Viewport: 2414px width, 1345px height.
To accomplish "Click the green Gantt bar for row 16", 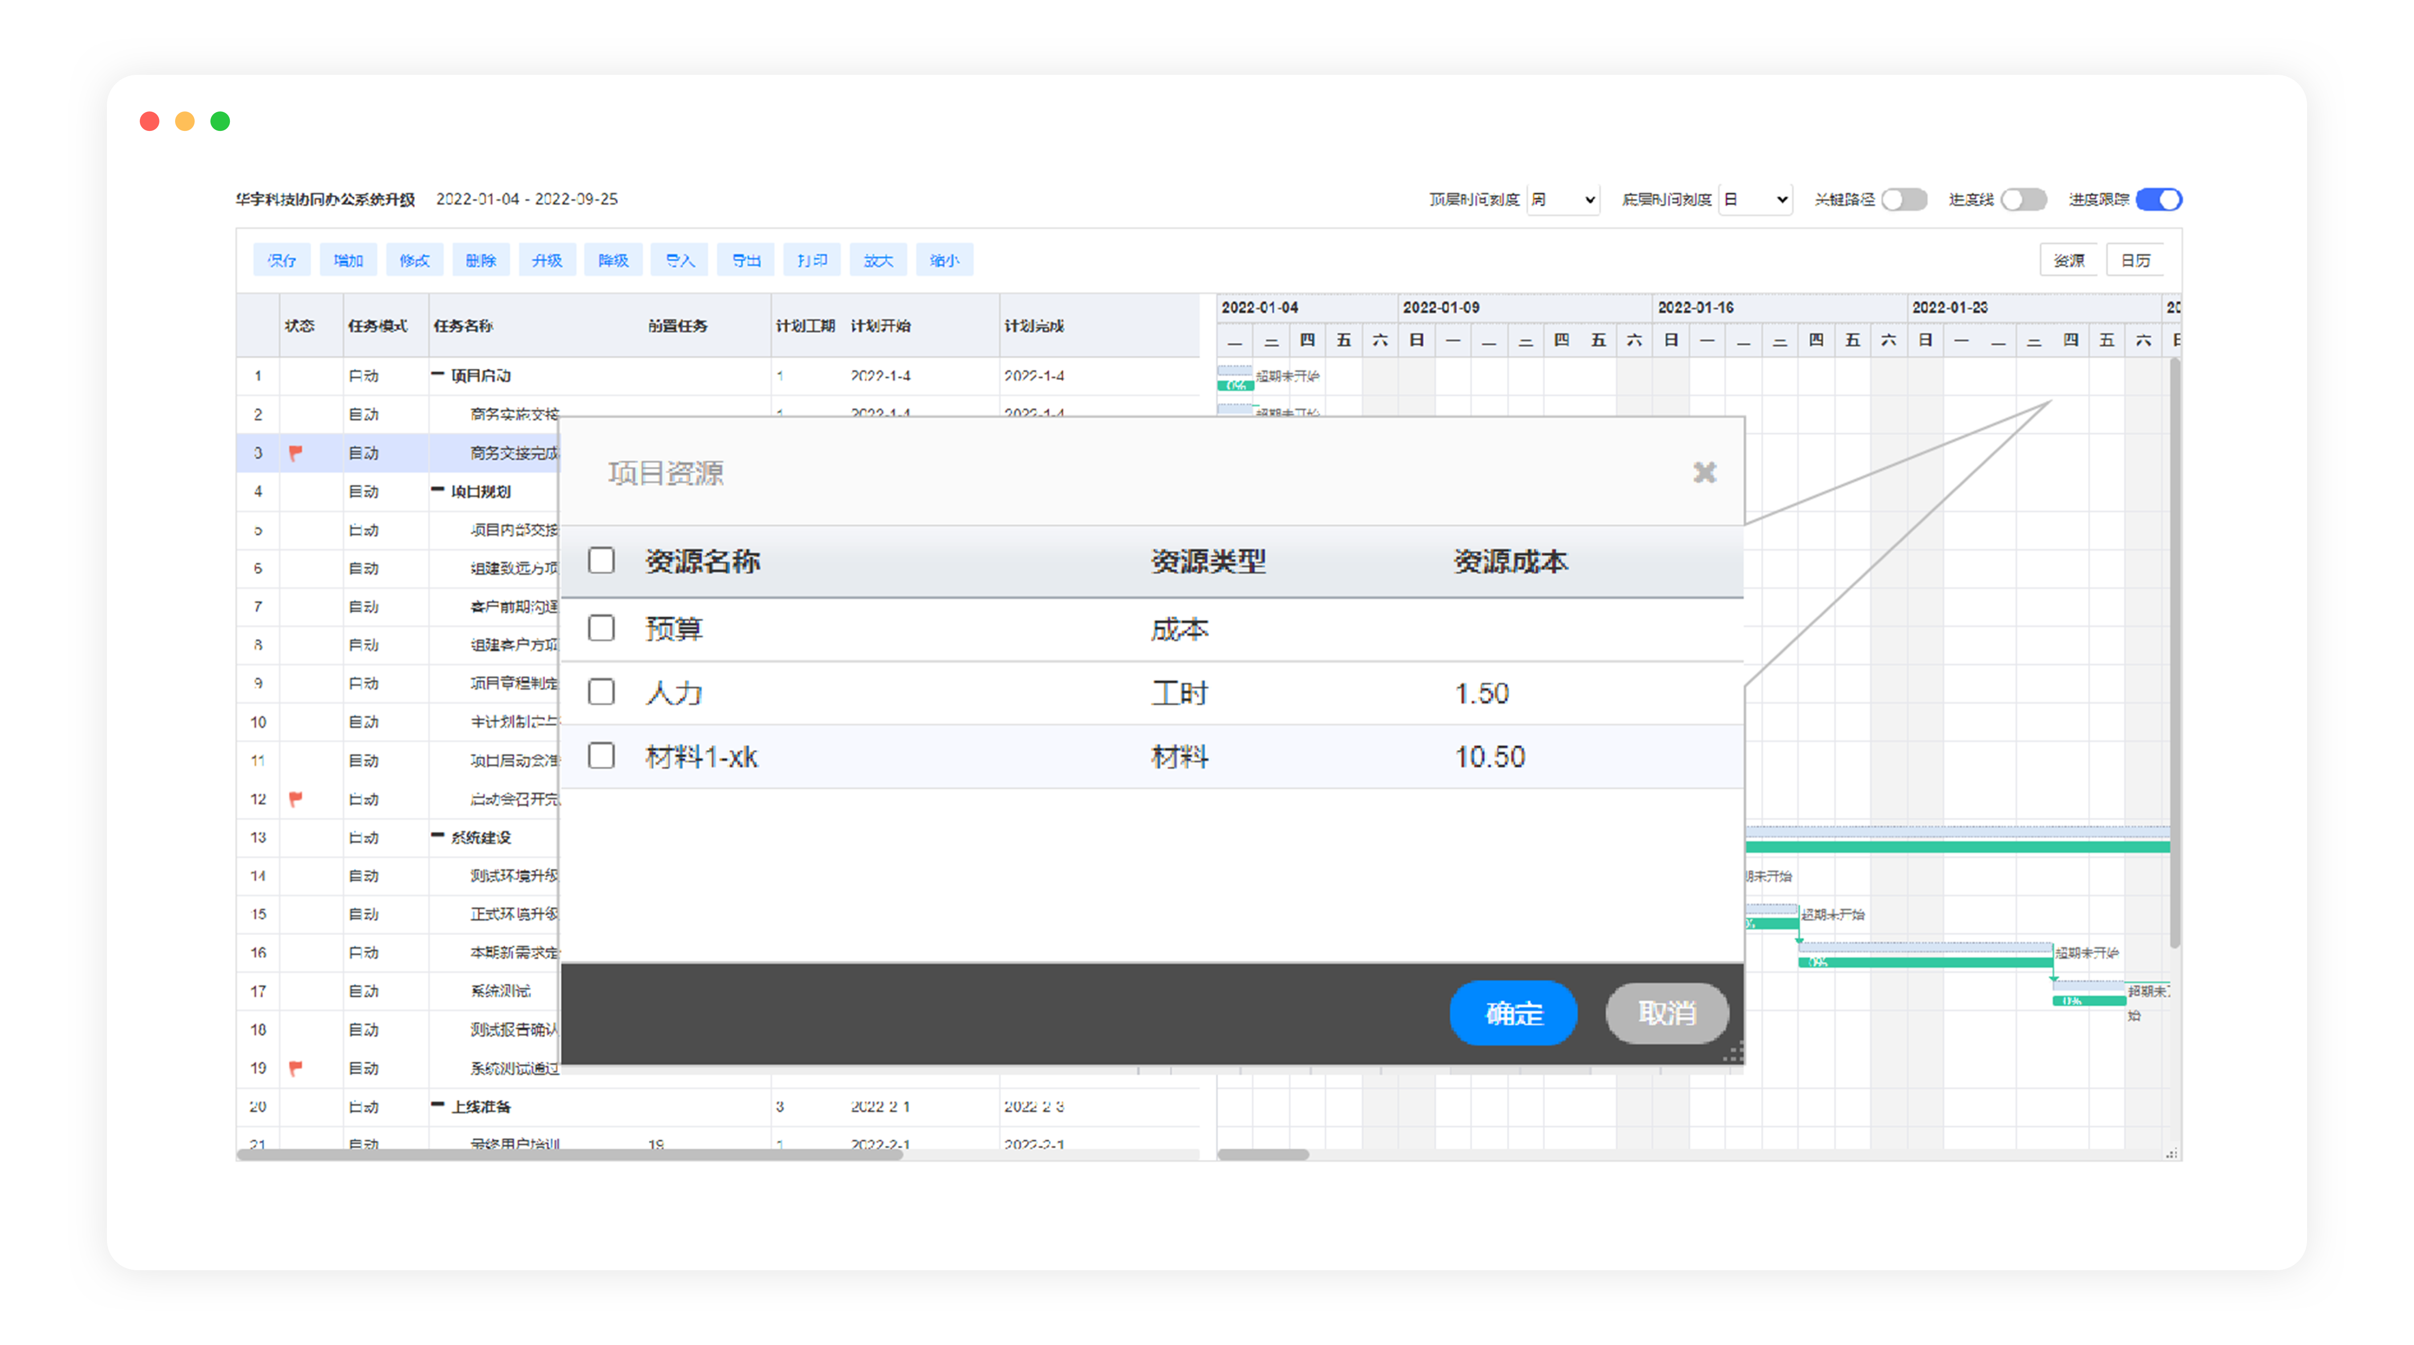I will tap(1925, 962).
